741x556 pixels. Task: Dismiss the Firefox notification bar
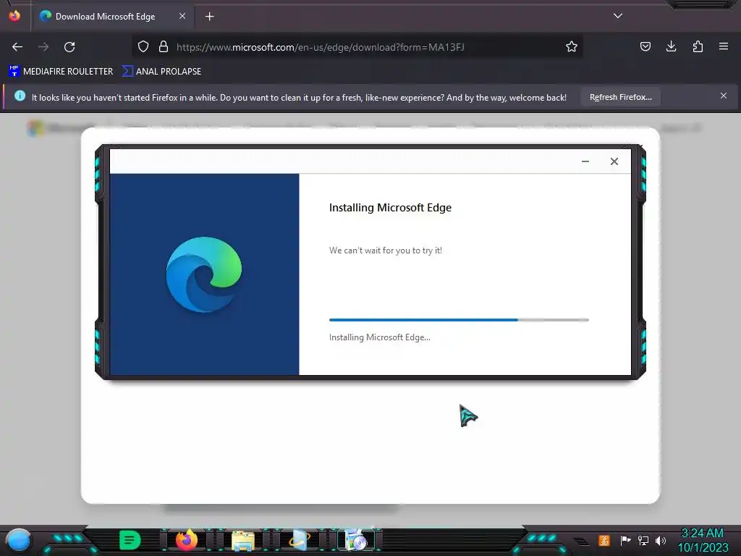coord(724,96)
